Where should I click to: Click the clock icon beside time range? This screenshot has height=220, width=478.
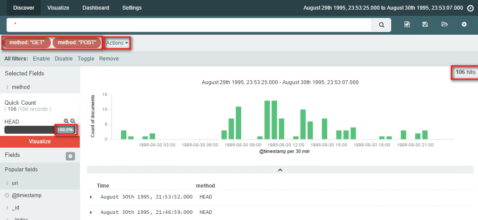(x=471, y=8)
